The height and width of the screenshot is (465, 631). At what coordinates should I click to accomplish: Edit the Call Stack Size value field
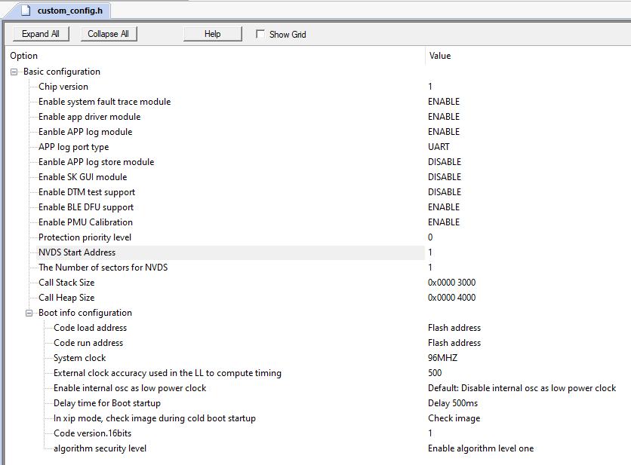(x=451, y=283)
